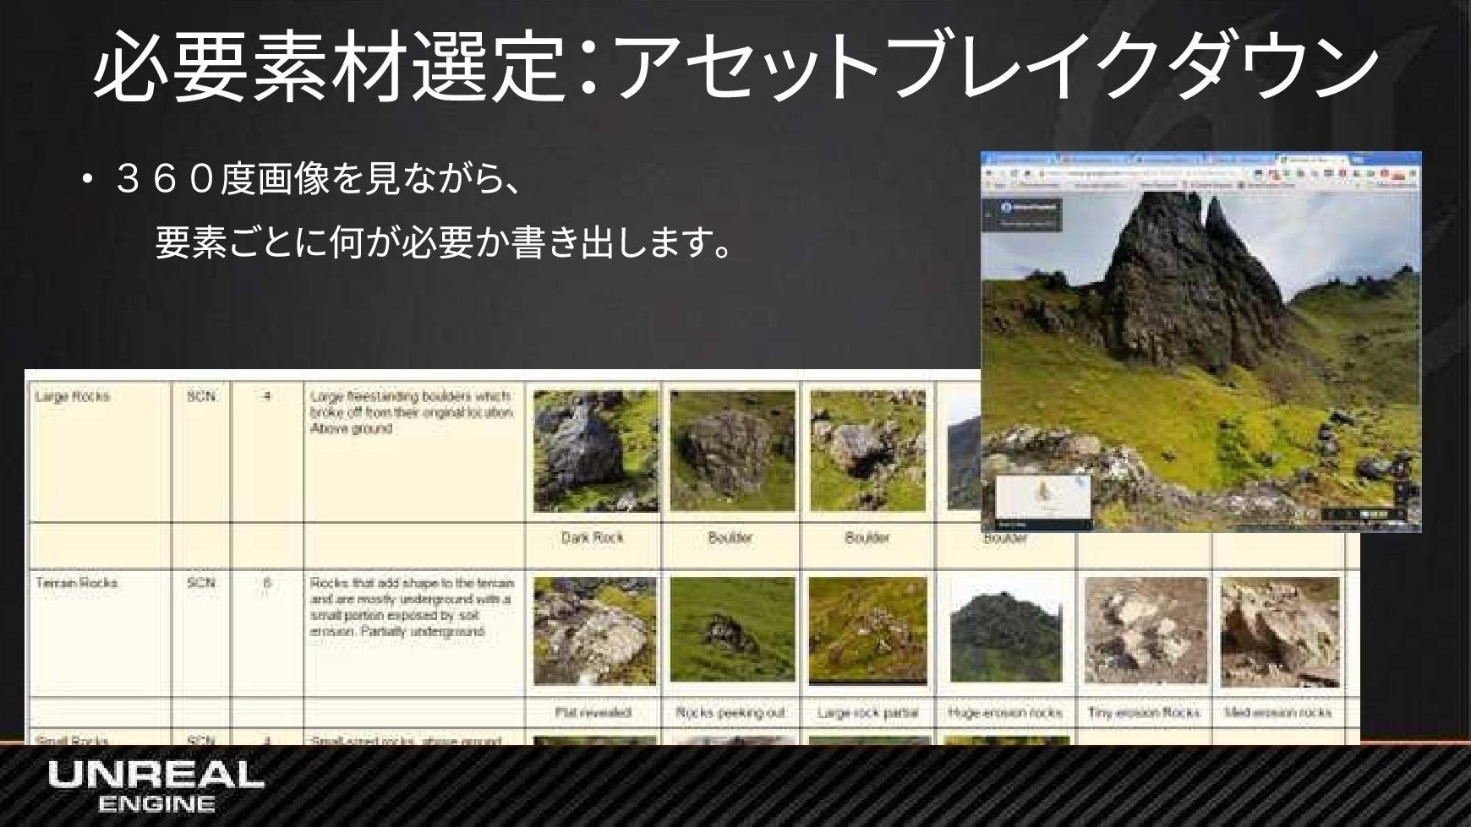The image size is (1471, 827).
Task: Select the "Tiny erosion Rocks" caption
Action: pos(1144,712)
